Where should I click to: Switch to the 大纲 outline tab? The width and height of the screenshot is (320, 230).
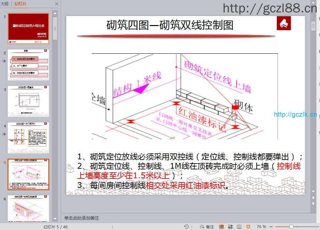(x=5, y=4)
